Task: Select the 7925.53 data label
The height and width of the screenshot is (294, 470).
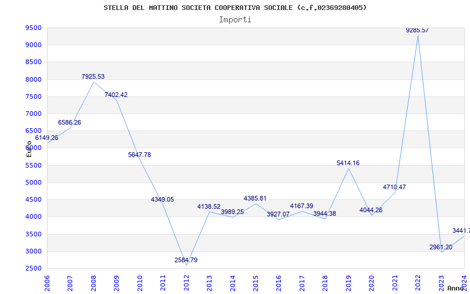Action: pyautogui.click(x=93, y=76)
